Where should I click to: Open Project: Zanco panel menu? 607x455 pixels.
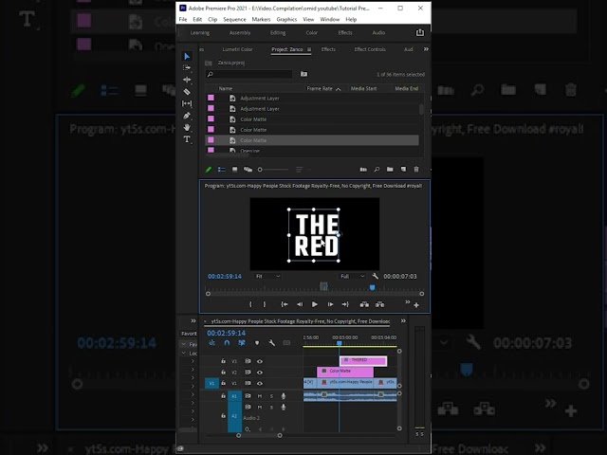[x=309, y=49]
